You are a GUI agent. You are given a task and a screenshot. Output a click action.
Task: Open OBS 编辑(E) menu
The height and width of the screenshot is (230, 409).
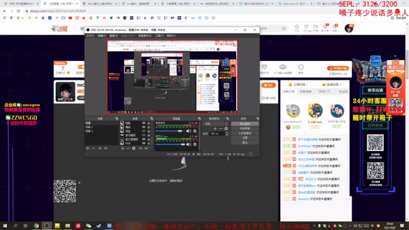tap(102, 36)
